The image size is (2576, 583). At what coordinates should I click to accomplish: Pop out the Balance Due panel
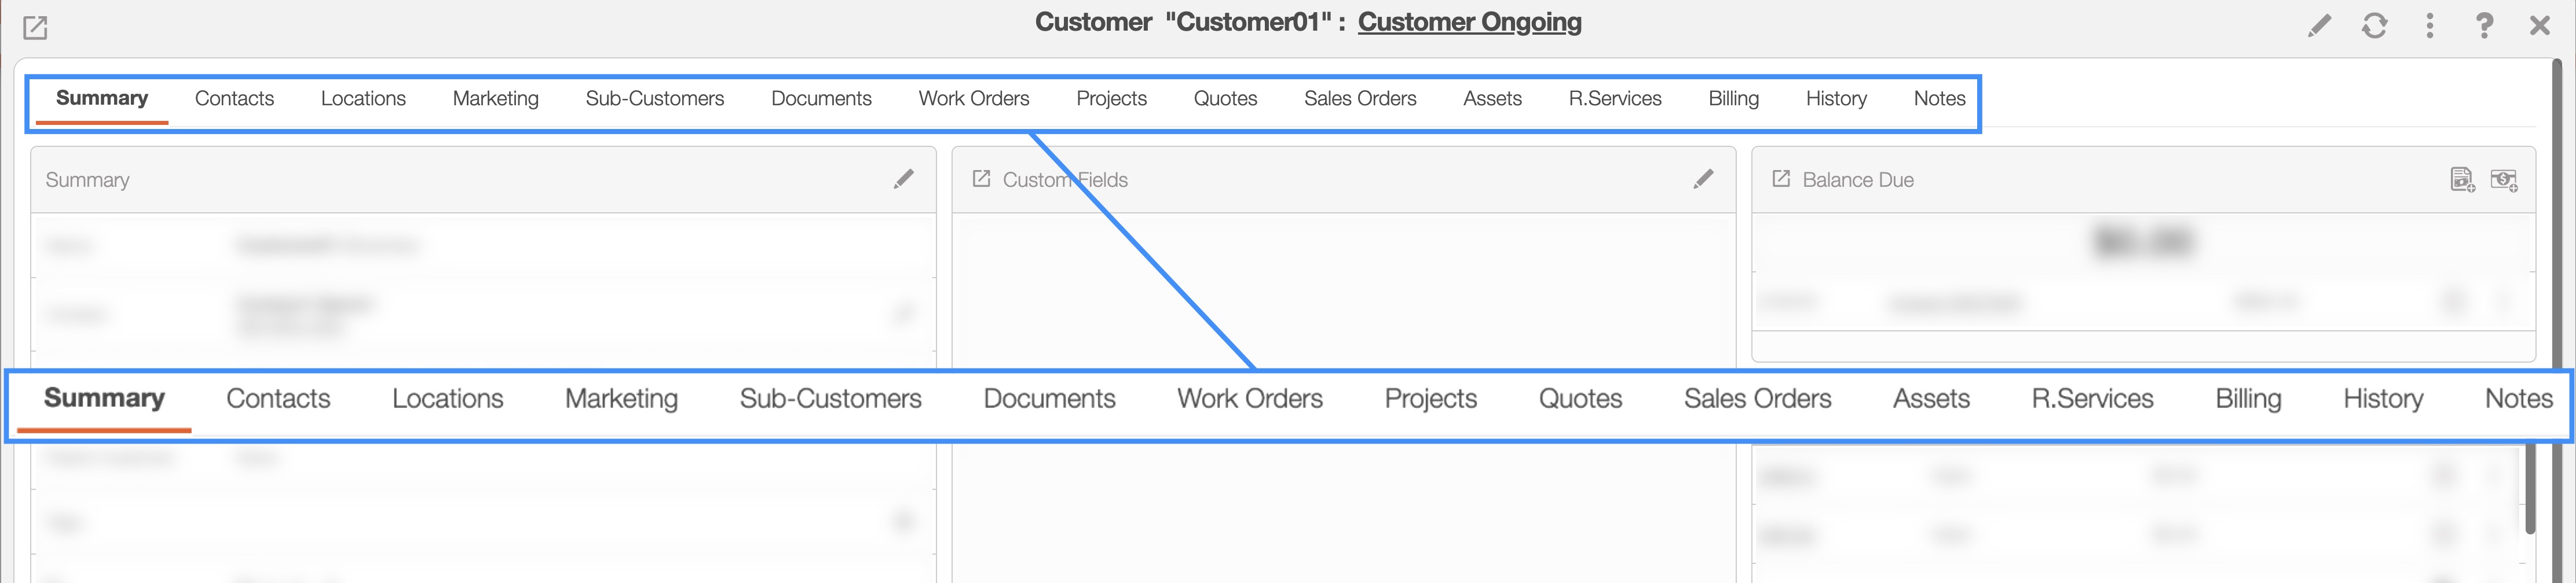pyautogui.click(x=1781, y=180)
